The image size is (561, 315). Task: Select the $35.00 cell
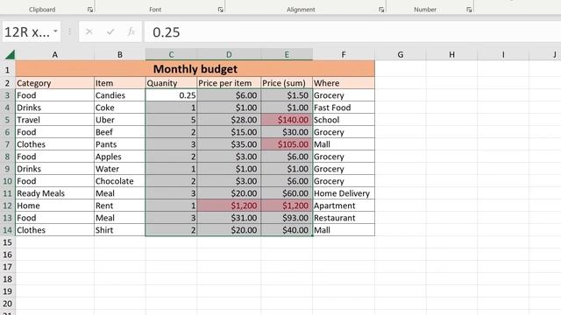pyautogui.click(x=229, y=144)
